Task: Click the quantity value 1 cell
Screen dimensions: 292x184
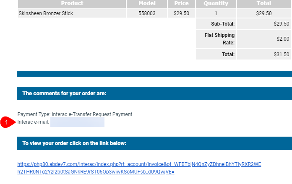Action: (x=216, y=13)
